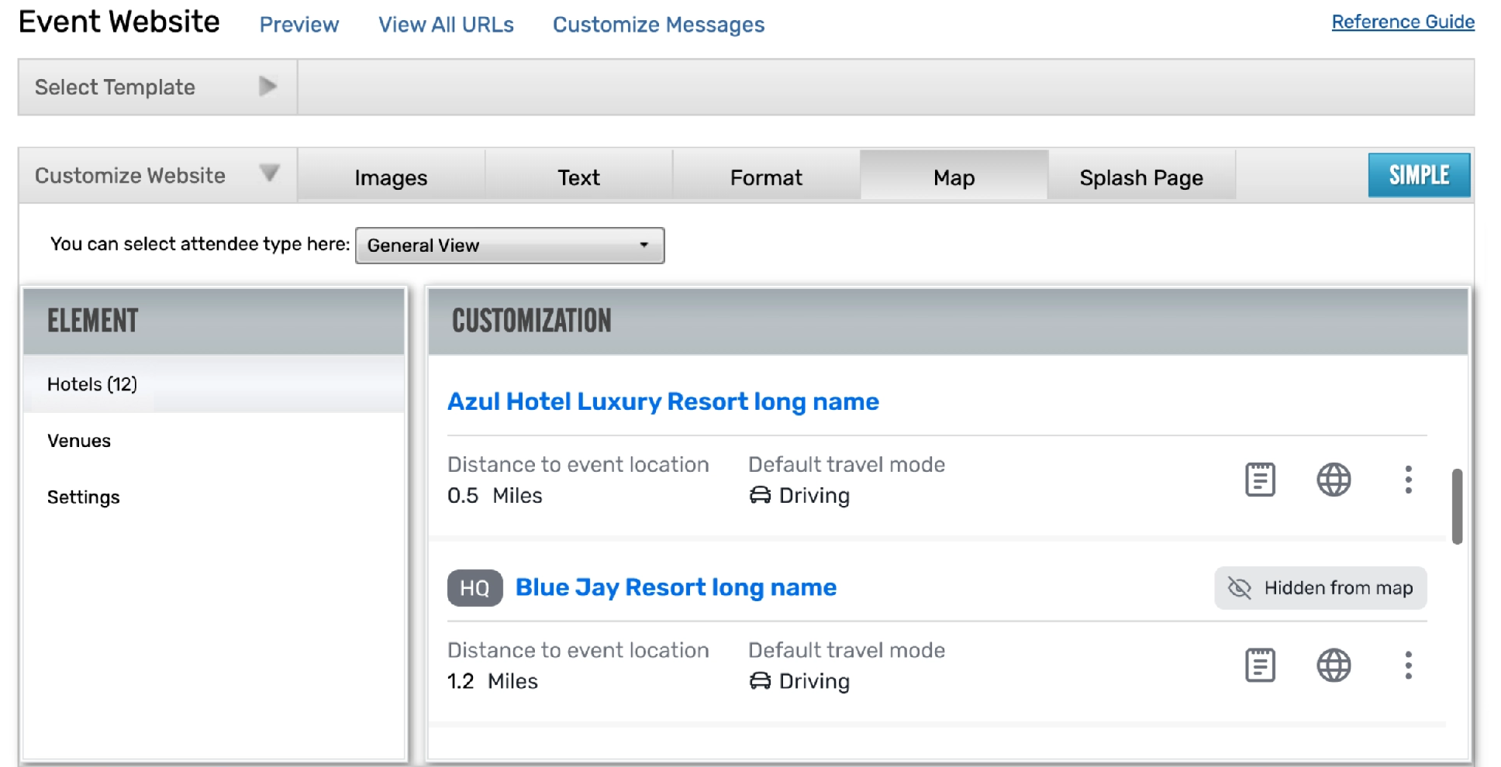Click globe icon for Blue Jay Resort

pos(1334,665)
